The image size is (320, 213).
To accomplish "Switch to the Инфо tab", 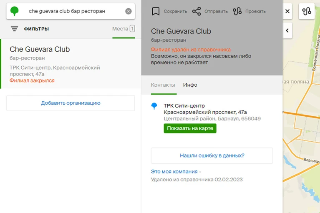I will tap(190, 85).
